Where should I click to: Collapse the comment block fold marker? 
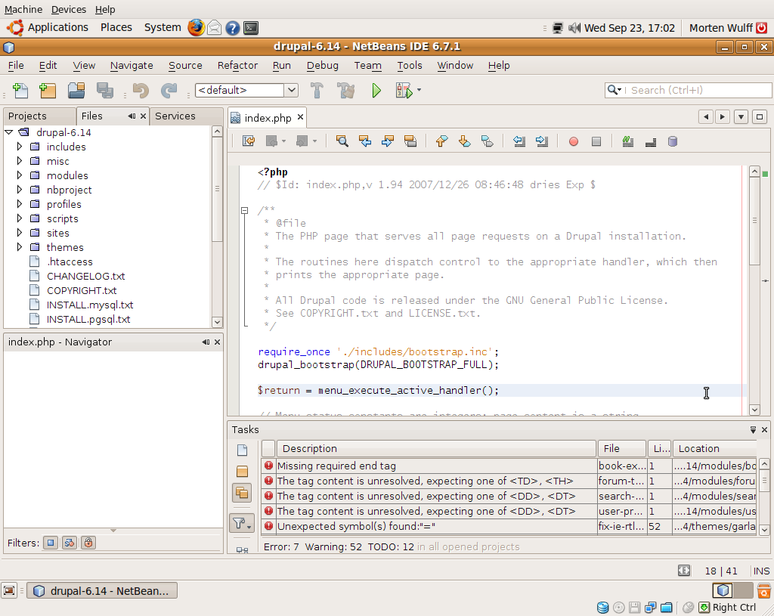tap(244, 210)
